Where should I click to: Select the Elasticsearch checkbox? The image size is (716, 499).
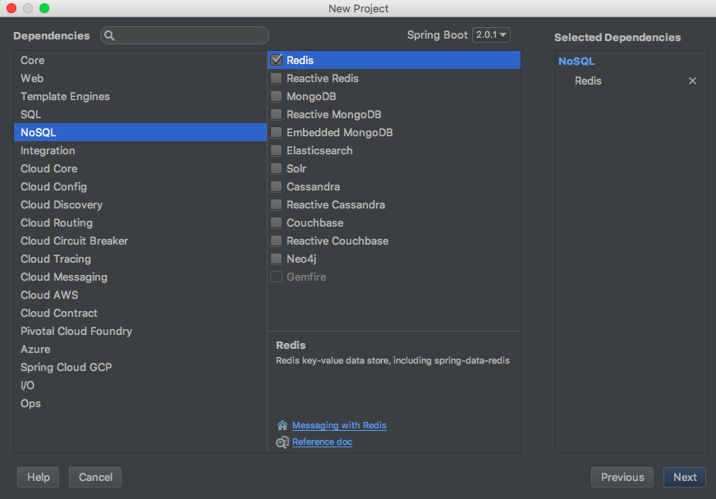[276, 150]
